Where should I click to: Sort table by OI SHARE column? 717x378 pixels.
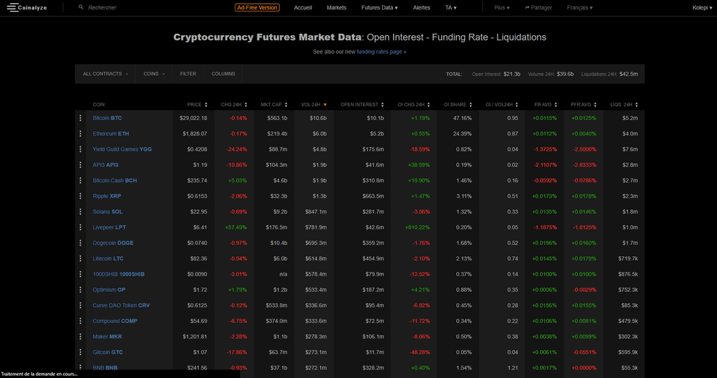pos(458,105)
